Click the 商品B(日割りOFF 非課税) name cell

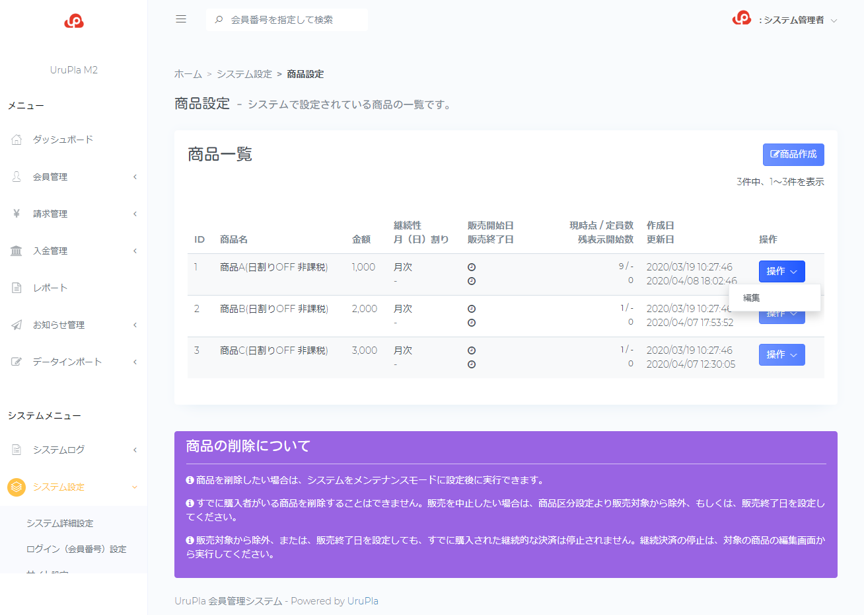point(274,309)
